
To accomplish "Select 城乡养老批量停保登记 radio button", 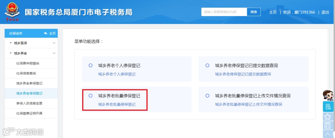I will (90, 96).
